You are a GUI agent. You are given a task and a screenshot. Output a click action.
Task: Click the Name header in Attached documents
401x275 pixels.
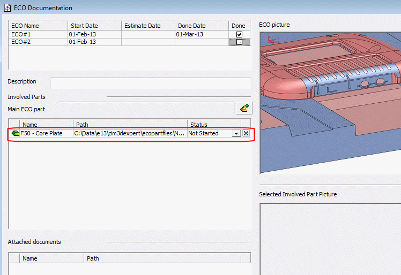(x=51, y=258)
